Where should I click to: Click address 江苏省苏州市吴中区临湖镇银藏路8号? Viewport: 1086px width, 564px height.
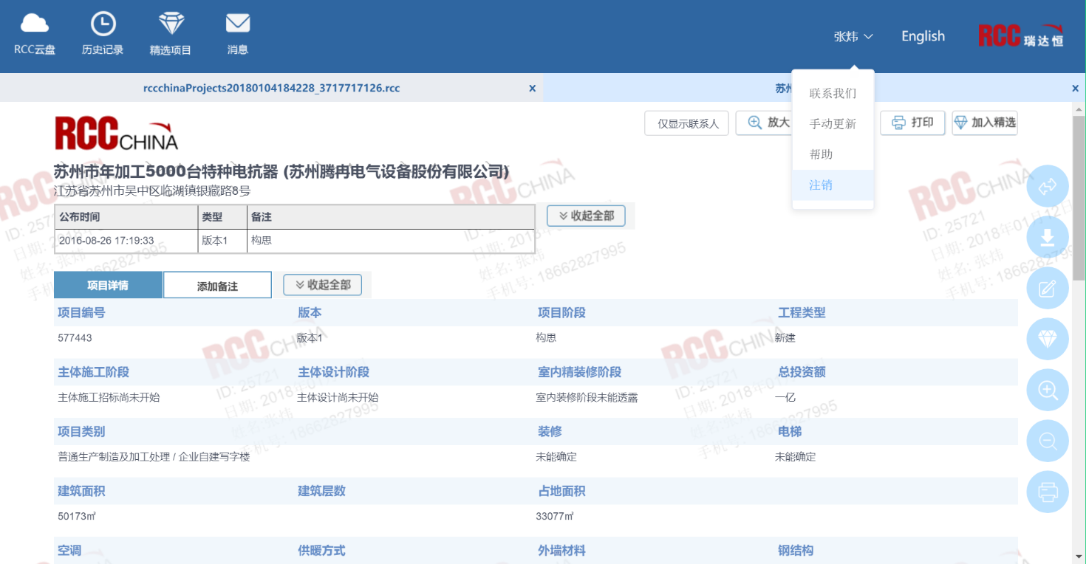(152, 191)
